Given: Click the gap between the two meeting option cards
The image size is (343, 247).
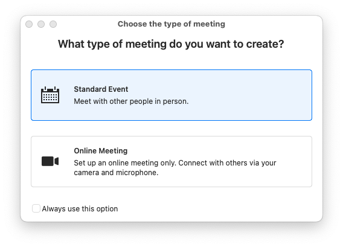Looking at the screenshot, I should (x=171, y=129).
